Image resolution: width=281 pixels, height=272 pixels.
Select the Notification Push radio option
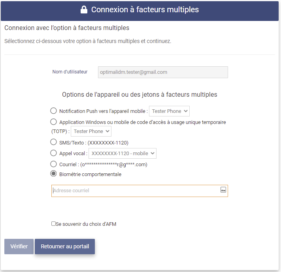click(53, 111)
